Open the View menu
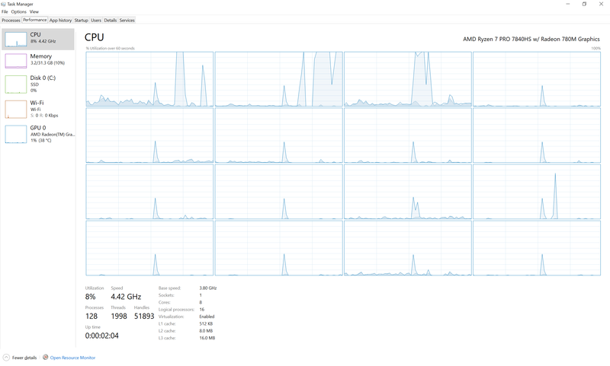The width and height of the screenshot is (610, 366). coord(34,11)
